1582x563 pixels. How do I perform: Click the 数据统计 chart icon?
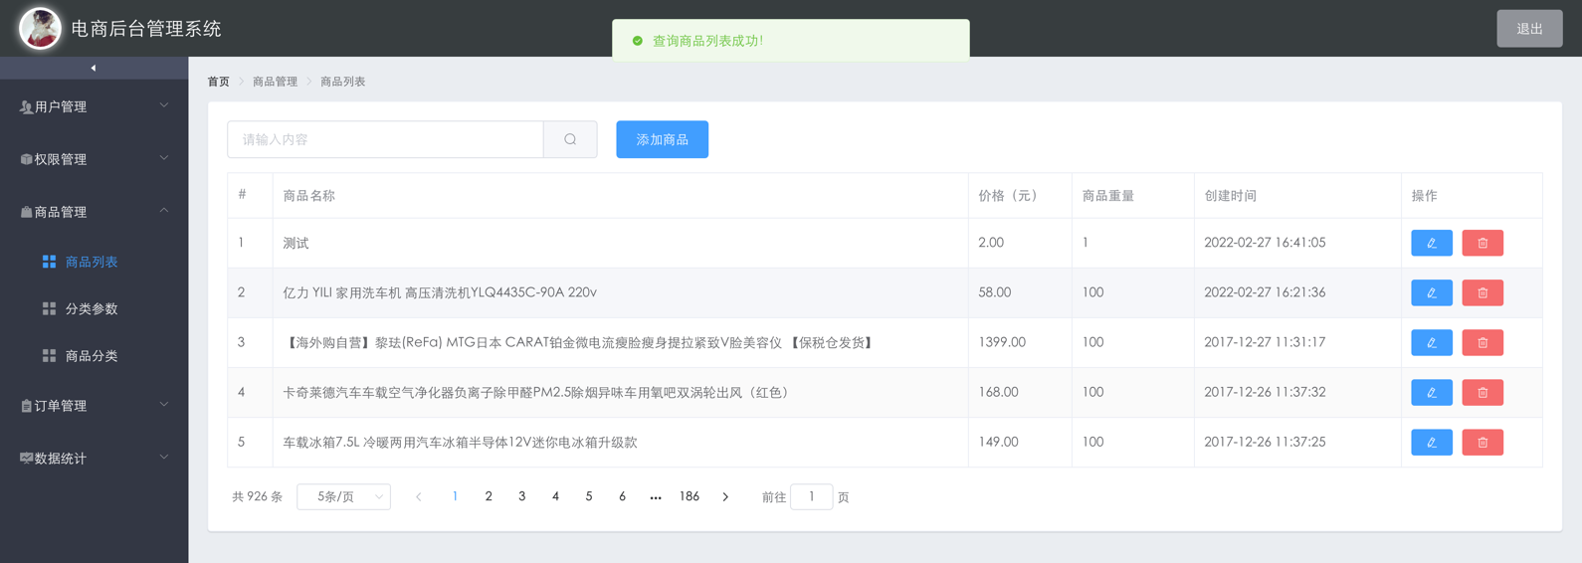26,459
